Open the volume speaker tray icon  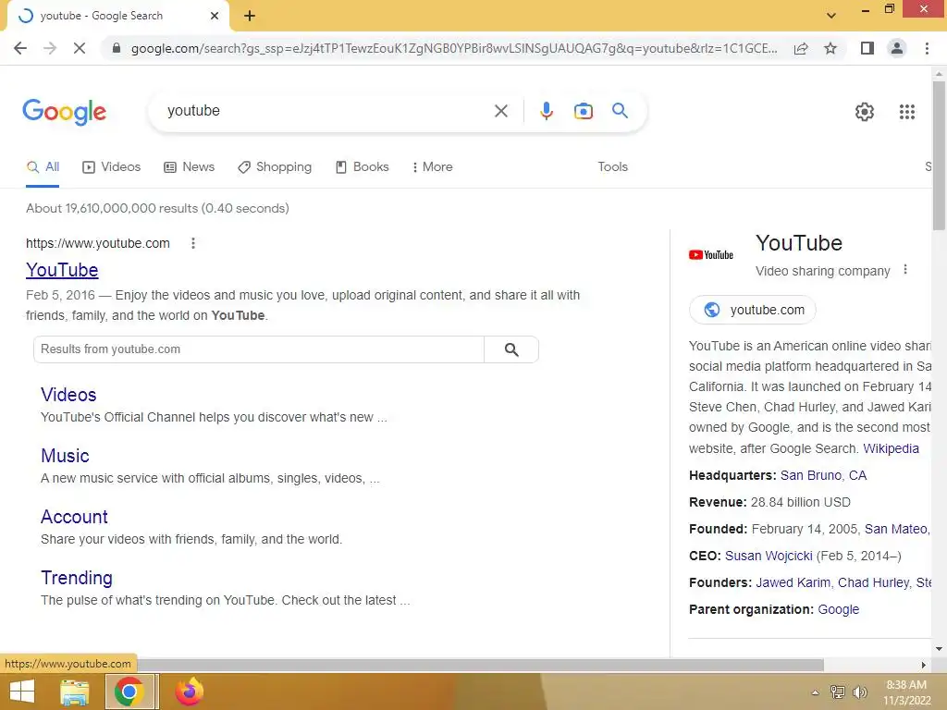pos(859,692)
